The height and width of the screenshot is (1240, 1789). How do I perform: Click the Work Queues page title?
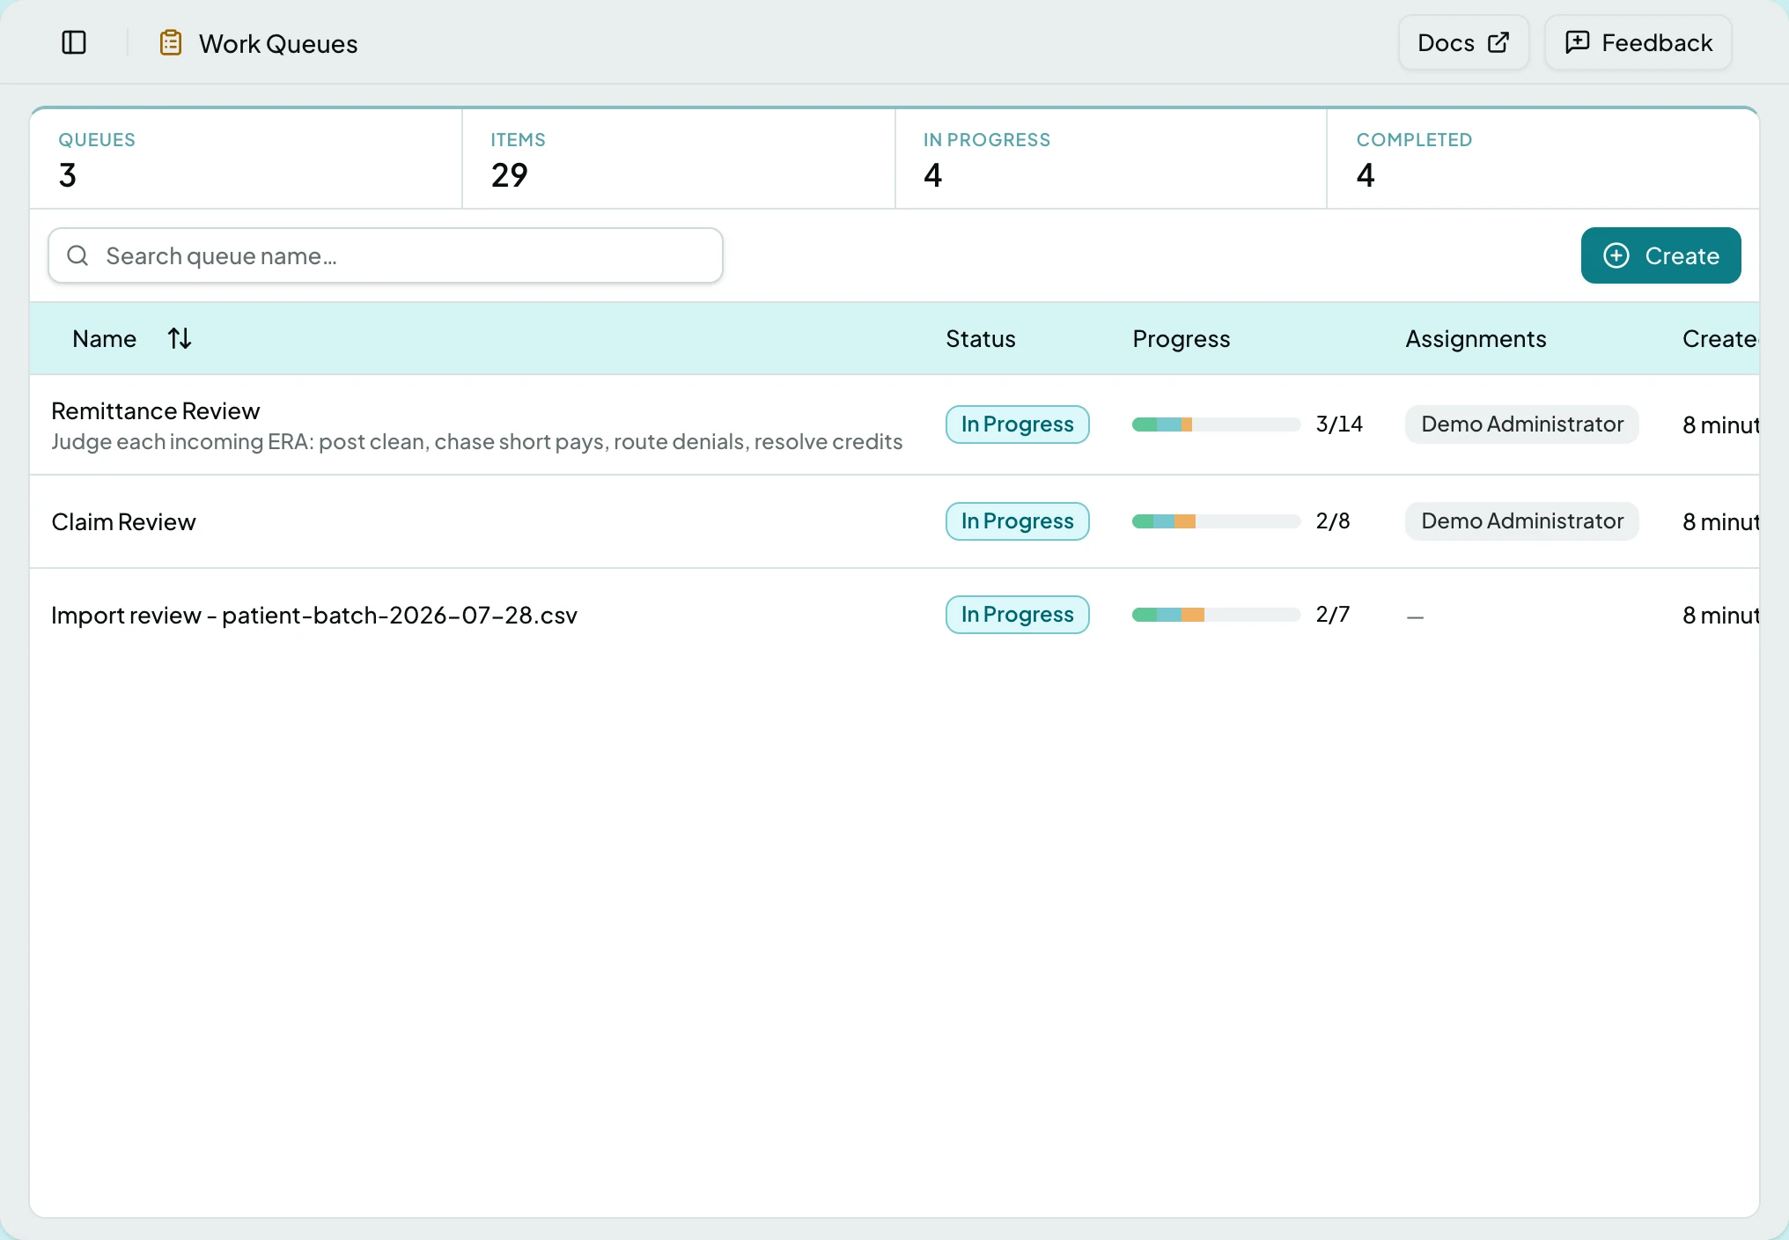pos(278,44)
